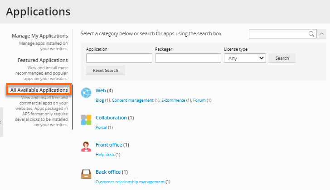Click the Back office drawer icon
This screenshot has height=190, width=330.
click(86, 174)
